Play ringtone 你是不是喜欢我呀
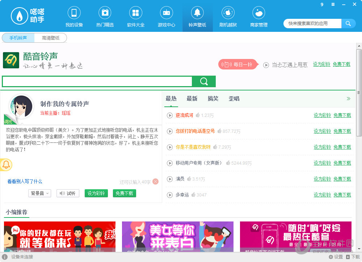362x262 pixels. 170,147
